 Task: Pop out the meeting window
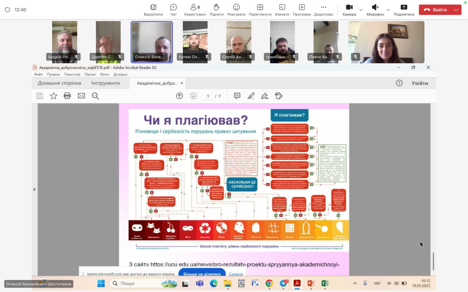pos(153,10)
